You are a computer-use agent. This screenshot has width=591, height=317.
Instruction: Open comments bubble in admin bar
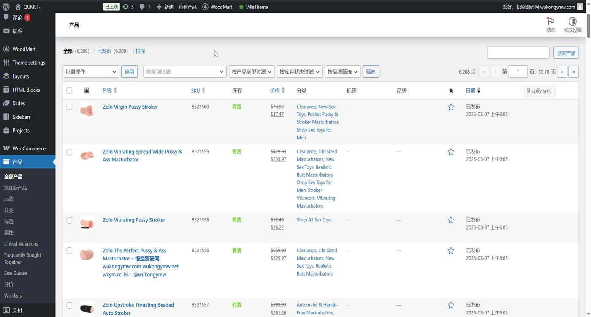tap(145, 7)
